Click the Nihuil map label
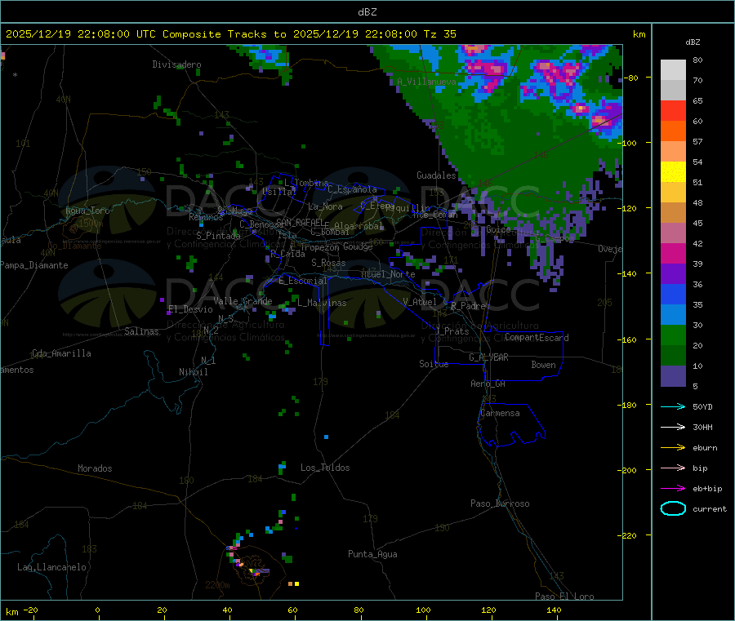This screenshot has width=735, height=621. [193, 372]
